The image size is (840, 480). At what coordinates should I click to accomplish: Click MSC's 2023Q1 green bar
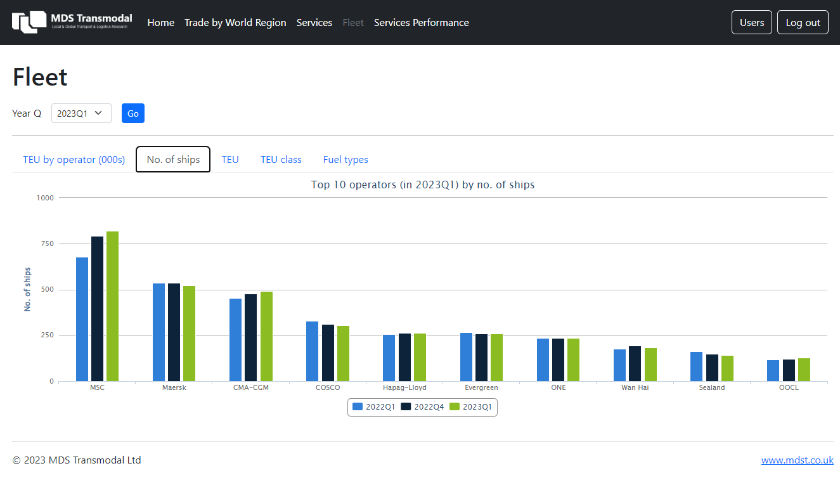point(112,306)
